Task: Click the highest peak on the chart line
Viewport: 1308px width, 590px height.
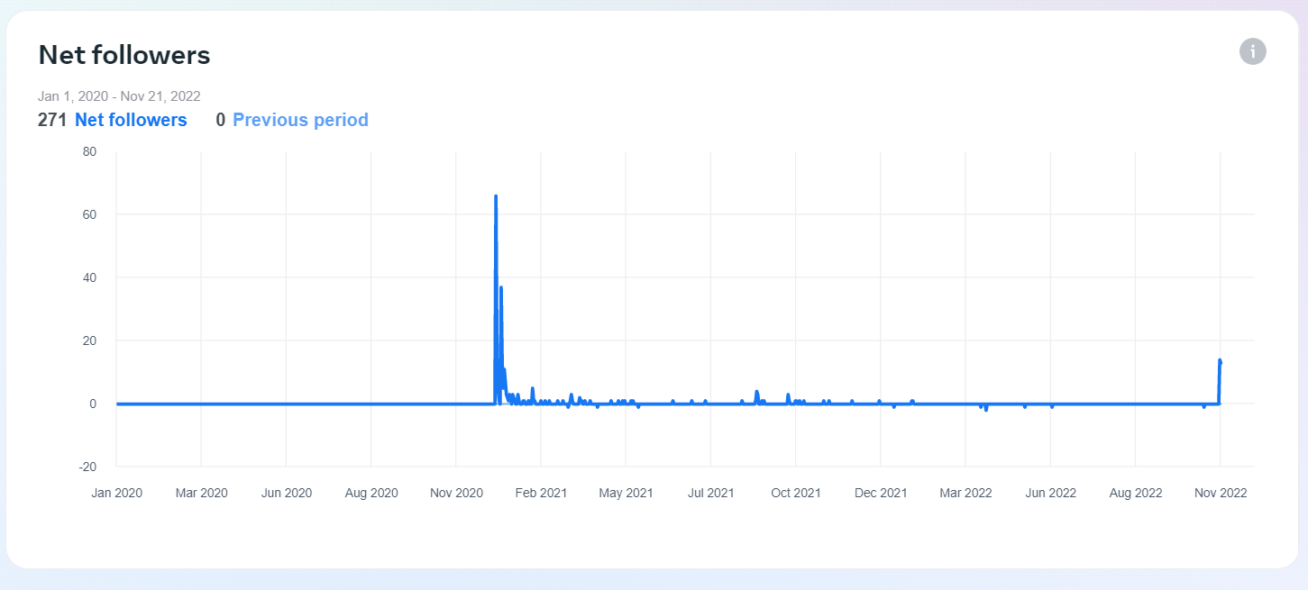Action: tap(496, 196)
